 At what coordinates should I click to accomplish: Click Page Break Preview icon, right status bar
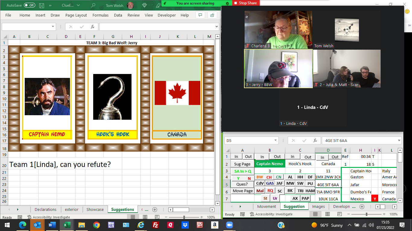(x=339, y=214)
